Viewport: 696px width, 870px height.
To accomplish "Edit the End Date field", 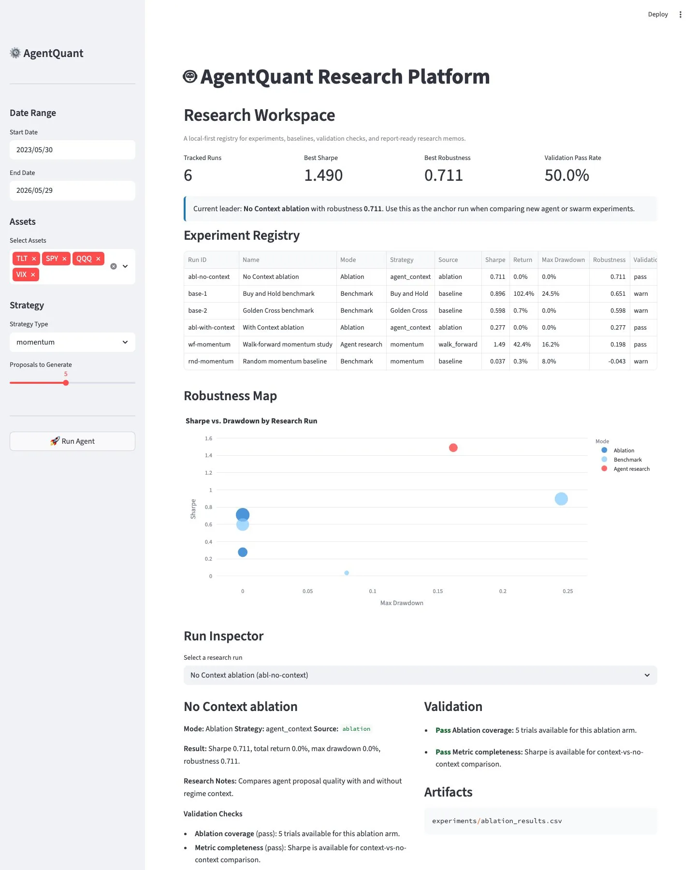I will [72, 190].
